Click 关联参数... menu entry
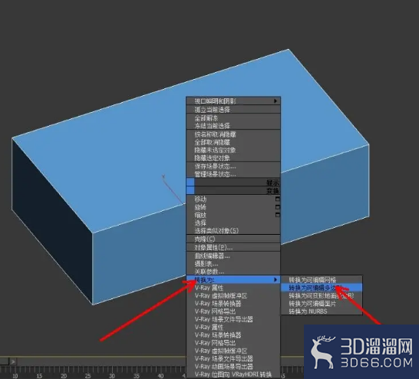 [233, 272]
